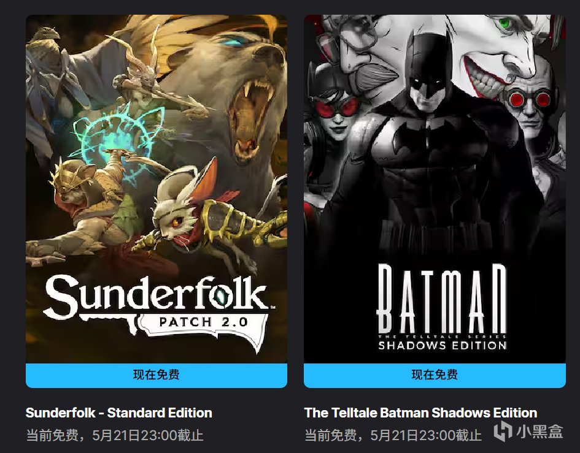The image size is (580, 453).
Task: Click the SHADOWS EDITION subtitle text
Action: click(x=443, y=346)
